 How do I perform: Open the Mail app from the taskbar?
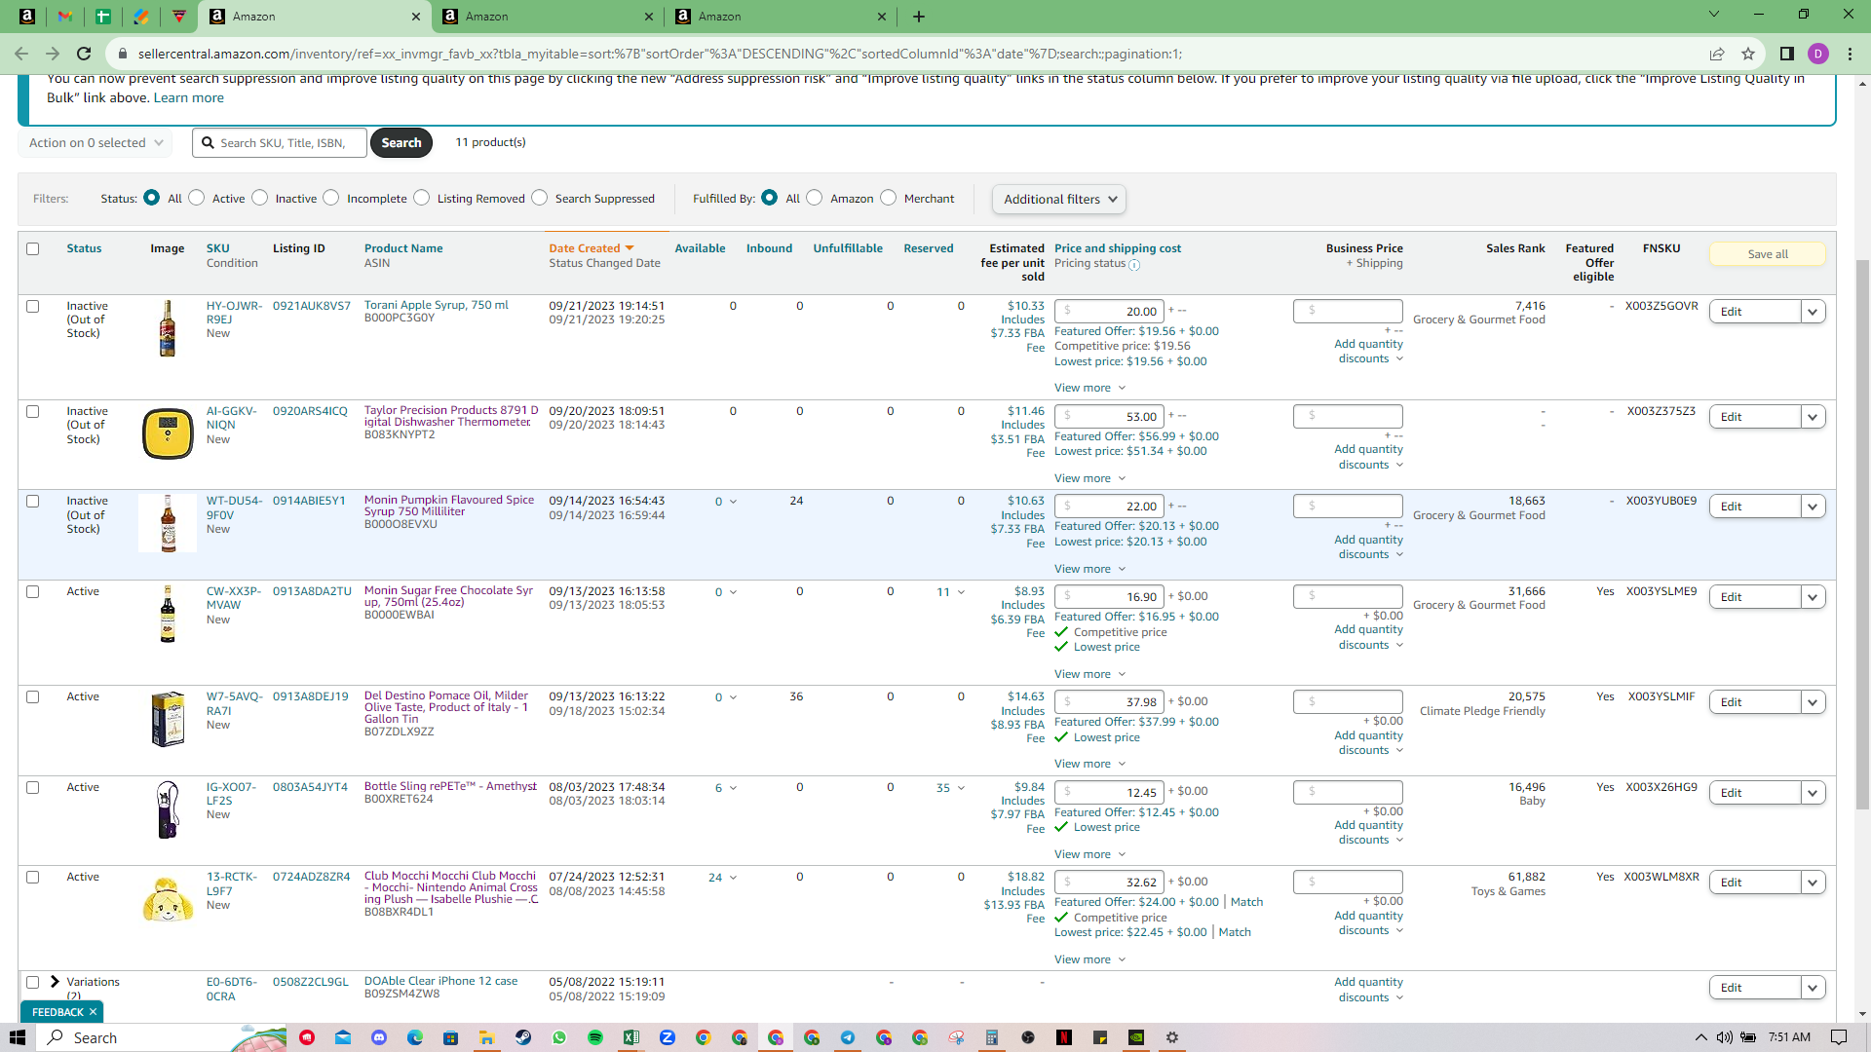[x=343, y=1037]
